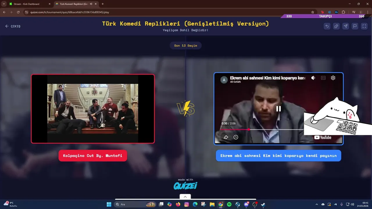Click the site information icon
Image resolution: width=372 pixels, height=209 pixels.
pos(26,12)
